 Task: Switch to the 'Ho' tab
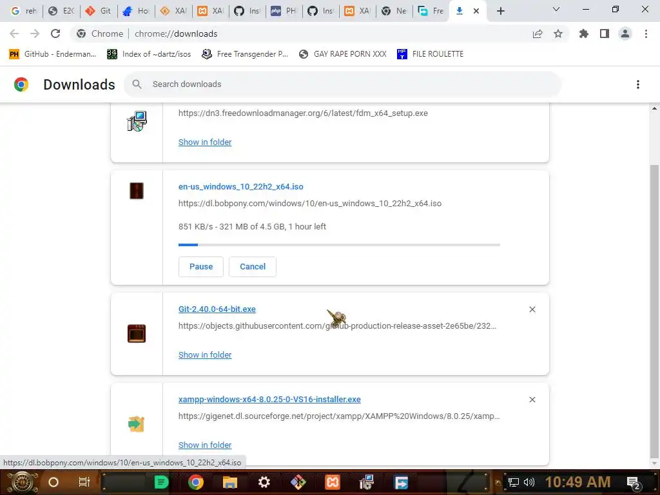pyautogui.click(x=135, y=11)
